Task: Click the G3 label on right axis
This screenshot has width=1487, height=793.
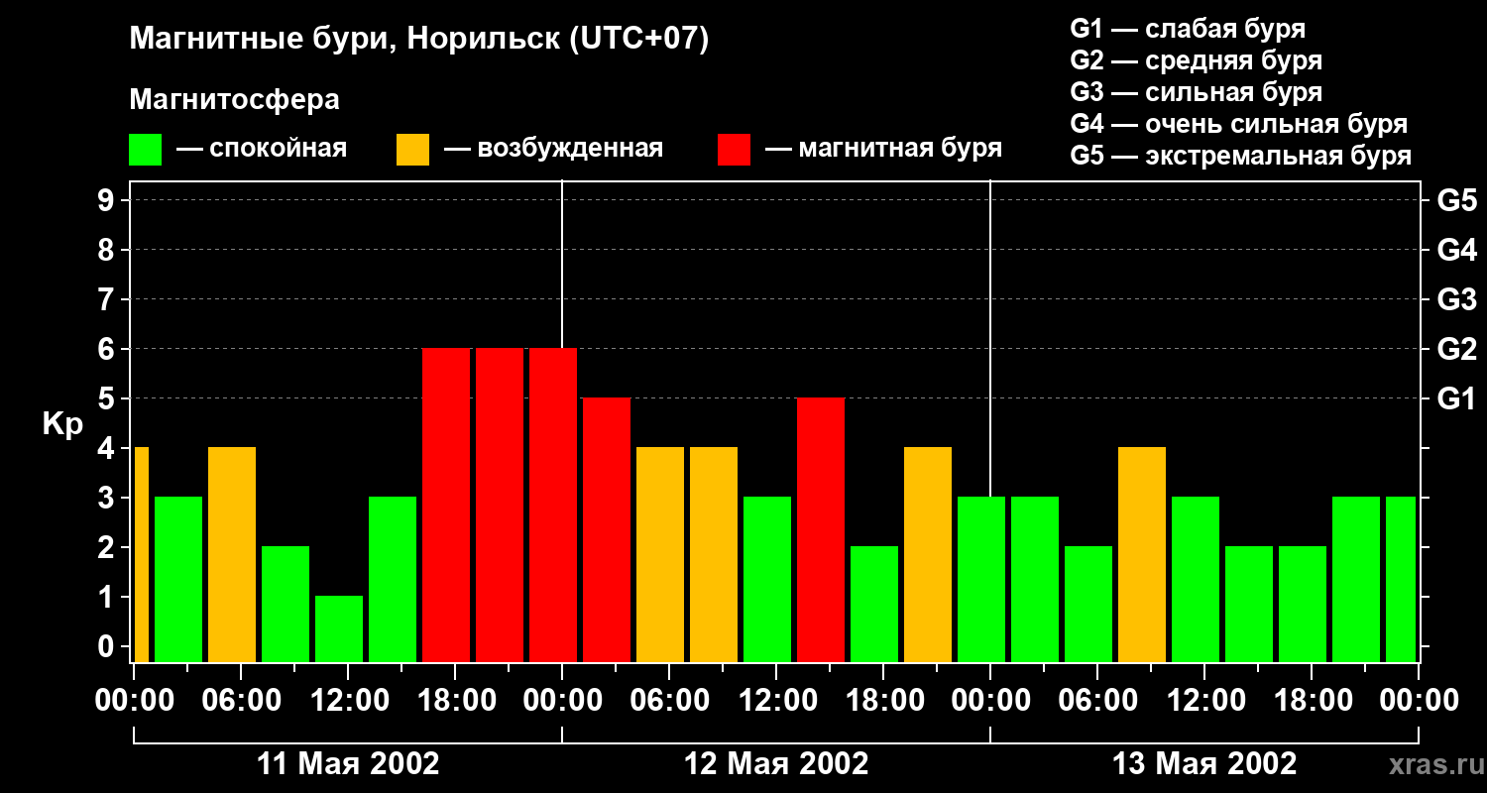Action: 1457,299
